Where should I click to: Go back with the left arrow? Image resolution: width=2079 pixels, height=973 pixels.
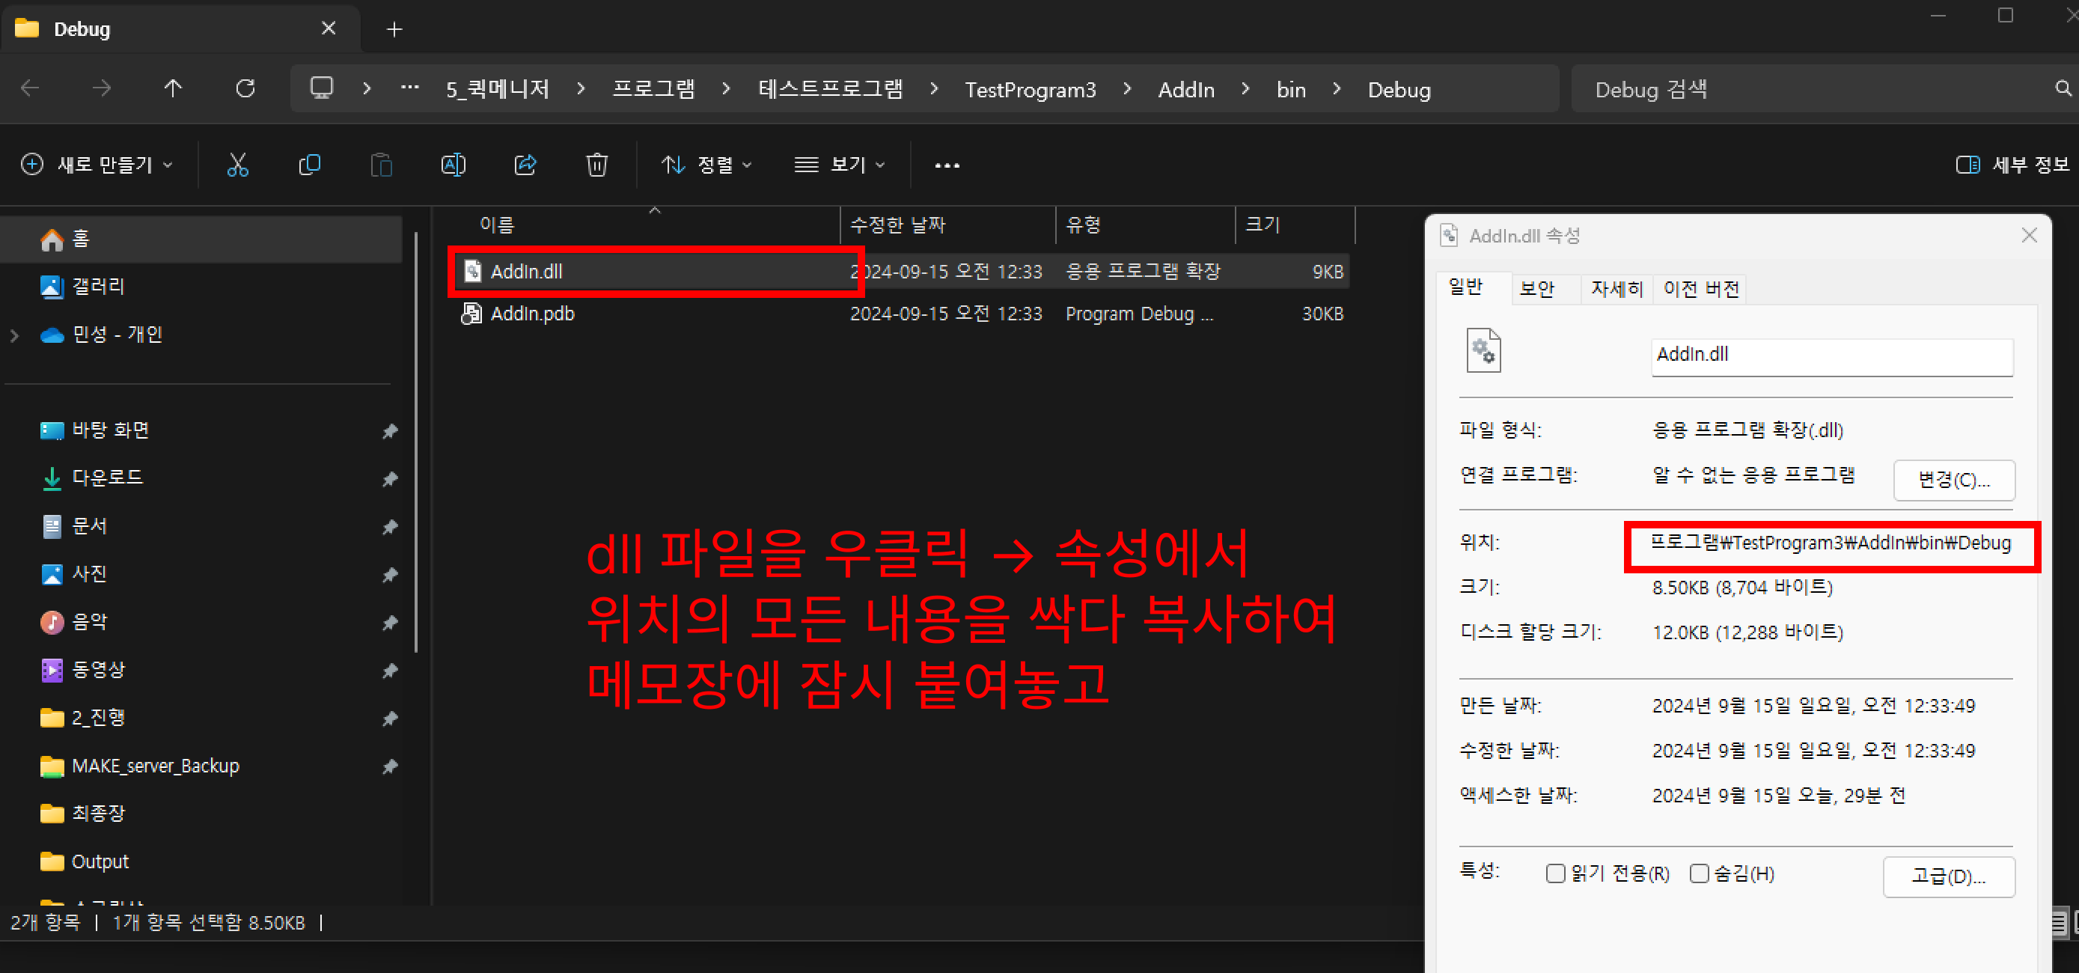[30, 88]
